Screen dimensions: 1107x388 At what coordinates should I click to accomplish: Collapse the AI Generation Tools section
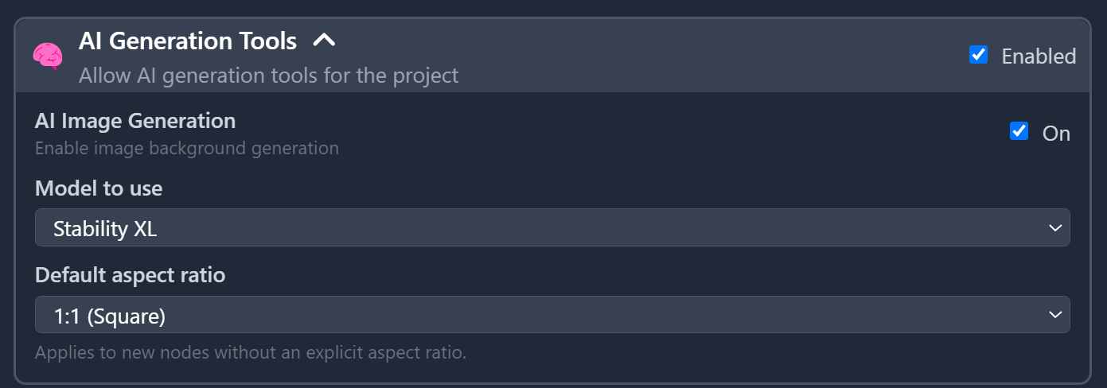click(x=324, y=41)
